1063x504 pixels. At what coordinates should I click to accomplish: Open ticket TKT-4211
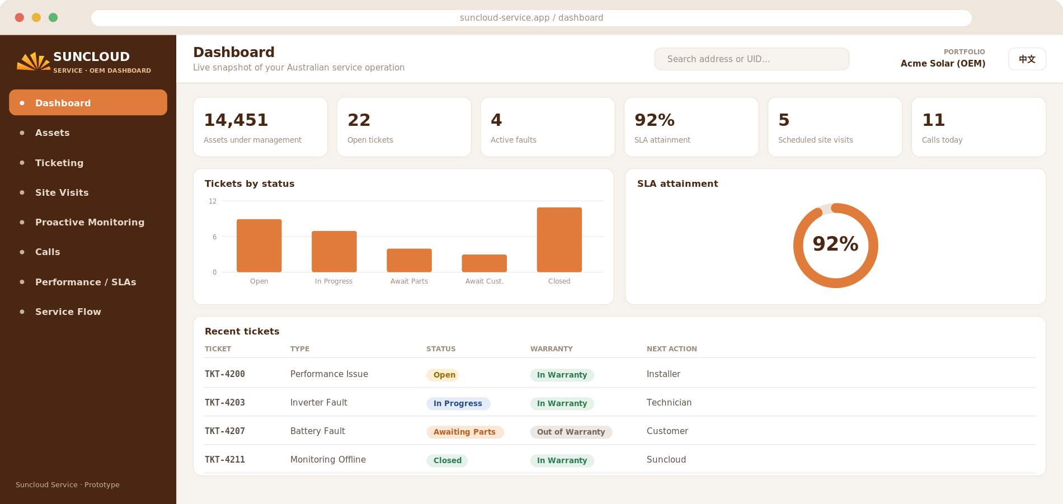pyautogui.click(x=225, y=459)
